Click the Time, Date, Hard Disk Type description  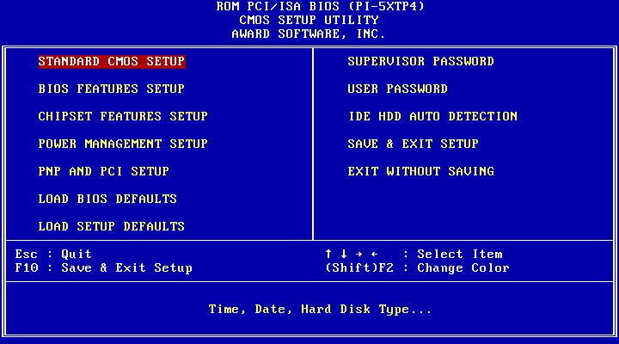(x=320, y=309)
